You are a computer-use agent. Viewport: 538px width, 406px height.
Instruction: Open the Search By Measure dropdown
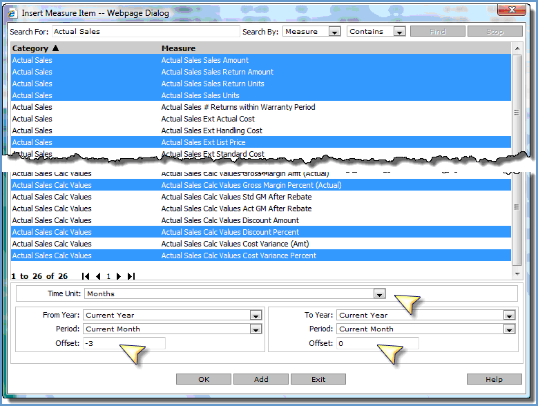(x=334, y=32)
